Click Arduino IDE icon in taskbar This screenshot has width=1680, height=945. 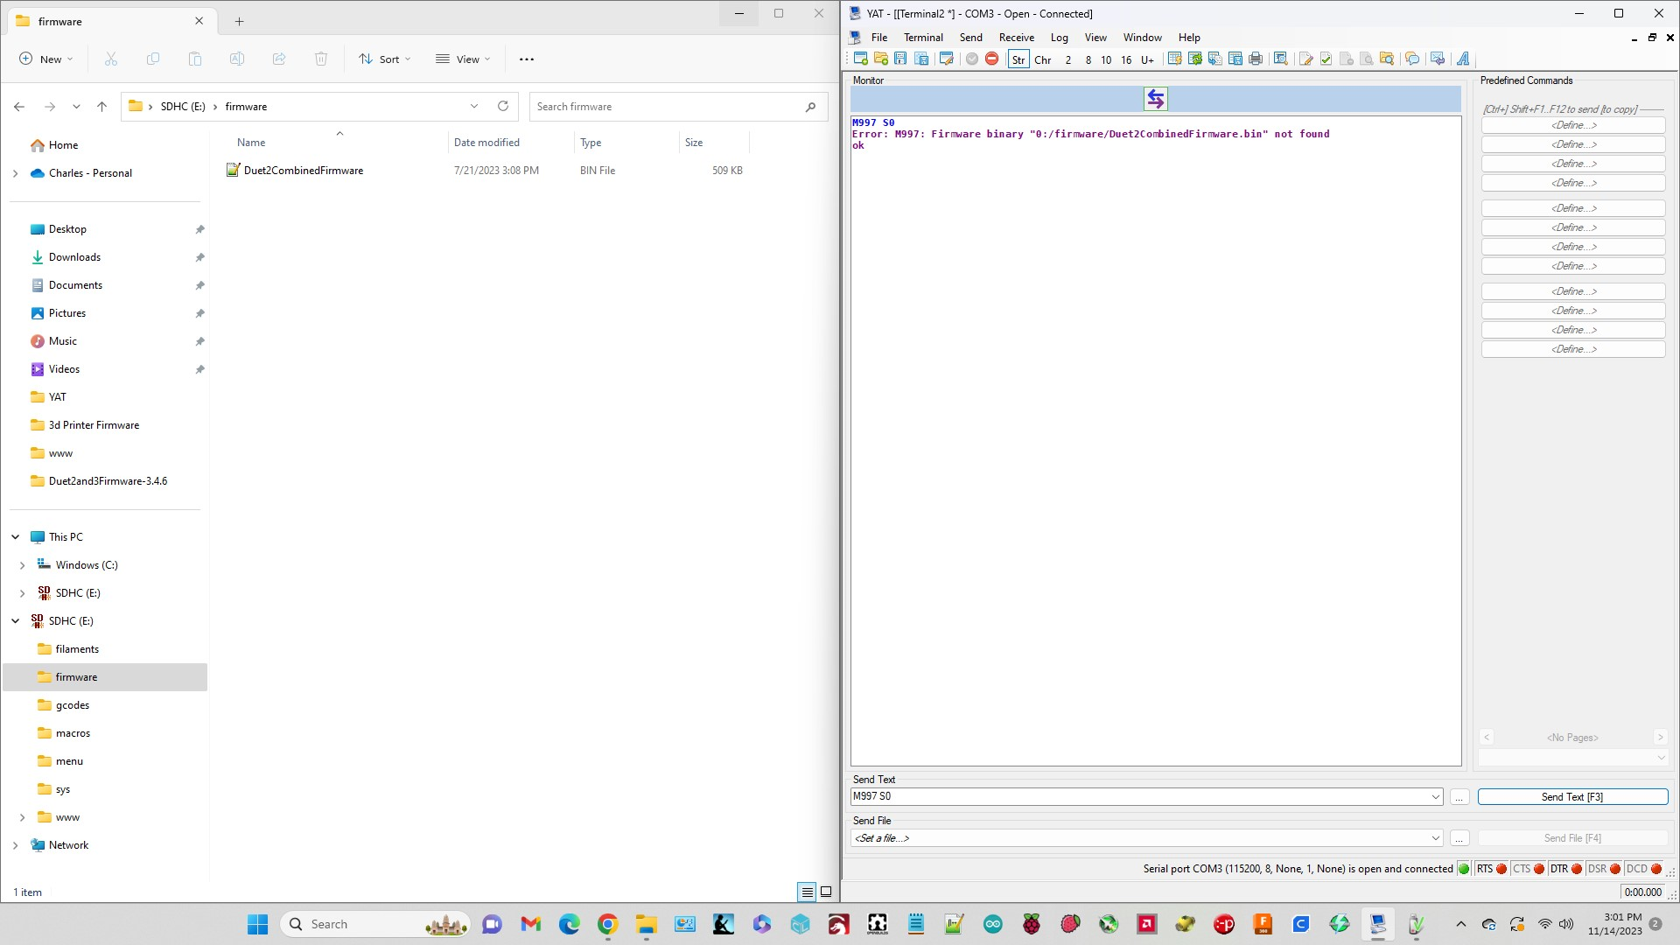click(993, 924)
